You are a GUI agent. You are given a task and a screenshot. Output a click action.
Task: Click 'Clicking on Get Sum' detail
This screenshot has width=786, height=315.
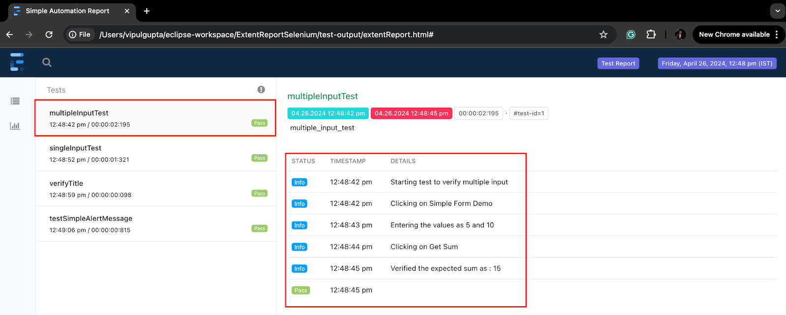coord(424,247)
